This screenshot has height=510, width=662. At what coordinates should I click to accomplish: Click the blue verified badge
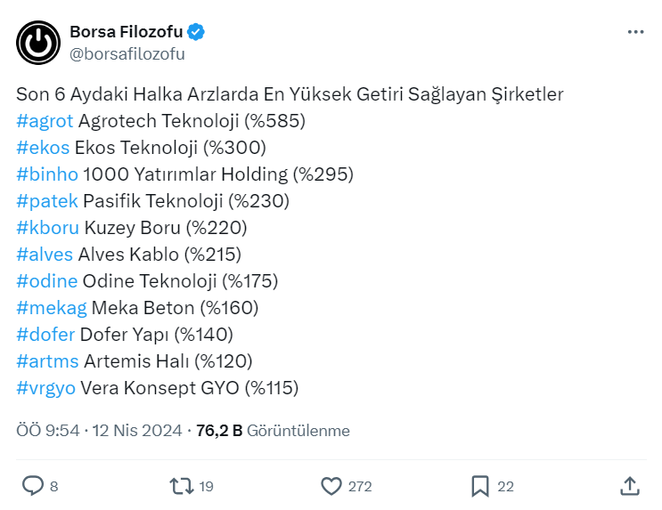click(196, 32)
